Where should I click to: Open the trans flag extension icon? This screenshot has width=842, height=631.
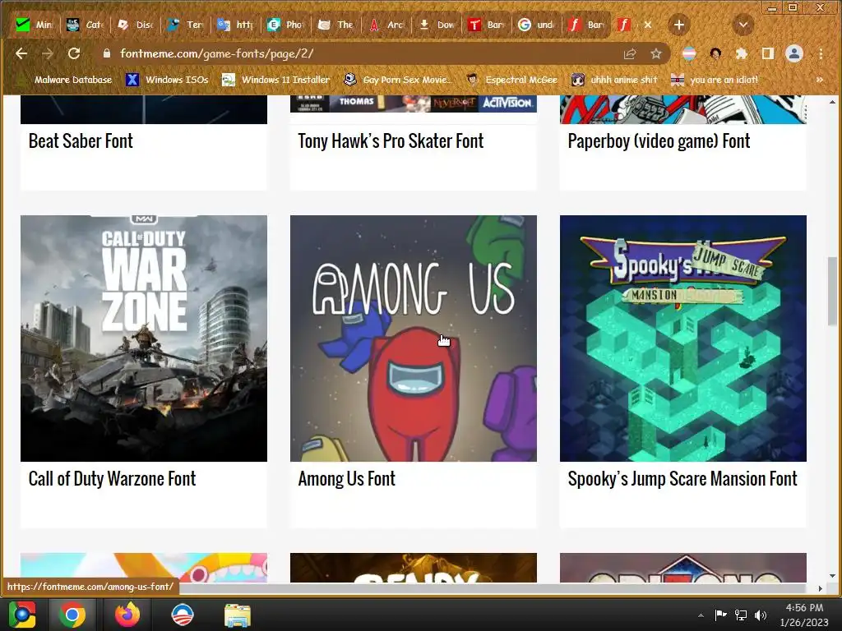pos(689,53)
